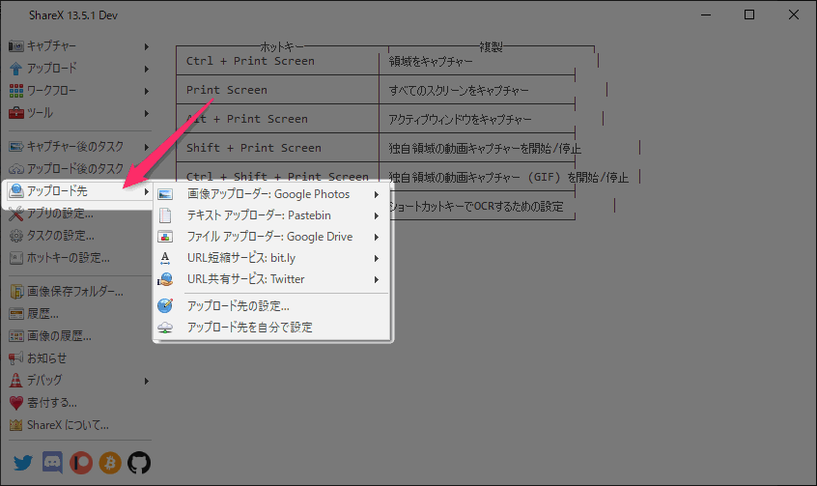Click the folder icon beside 画像保存フォルダー

pos(16,292)
